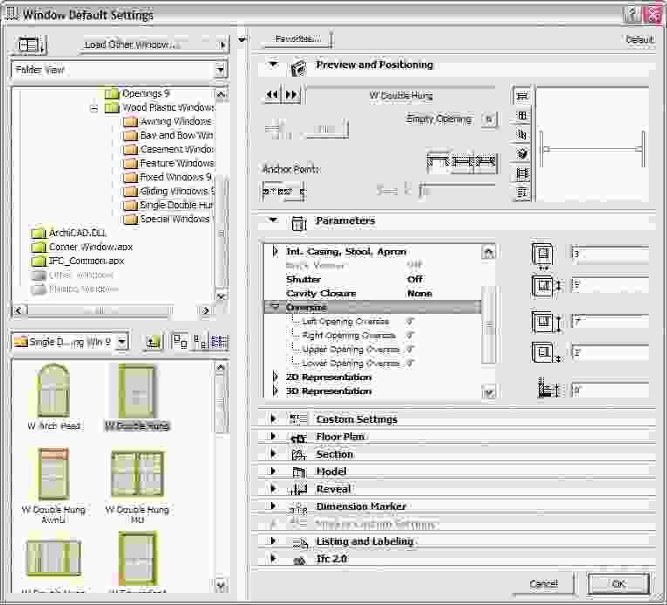Click the library view layout icon
667x605 pixels.
point(31,44)
